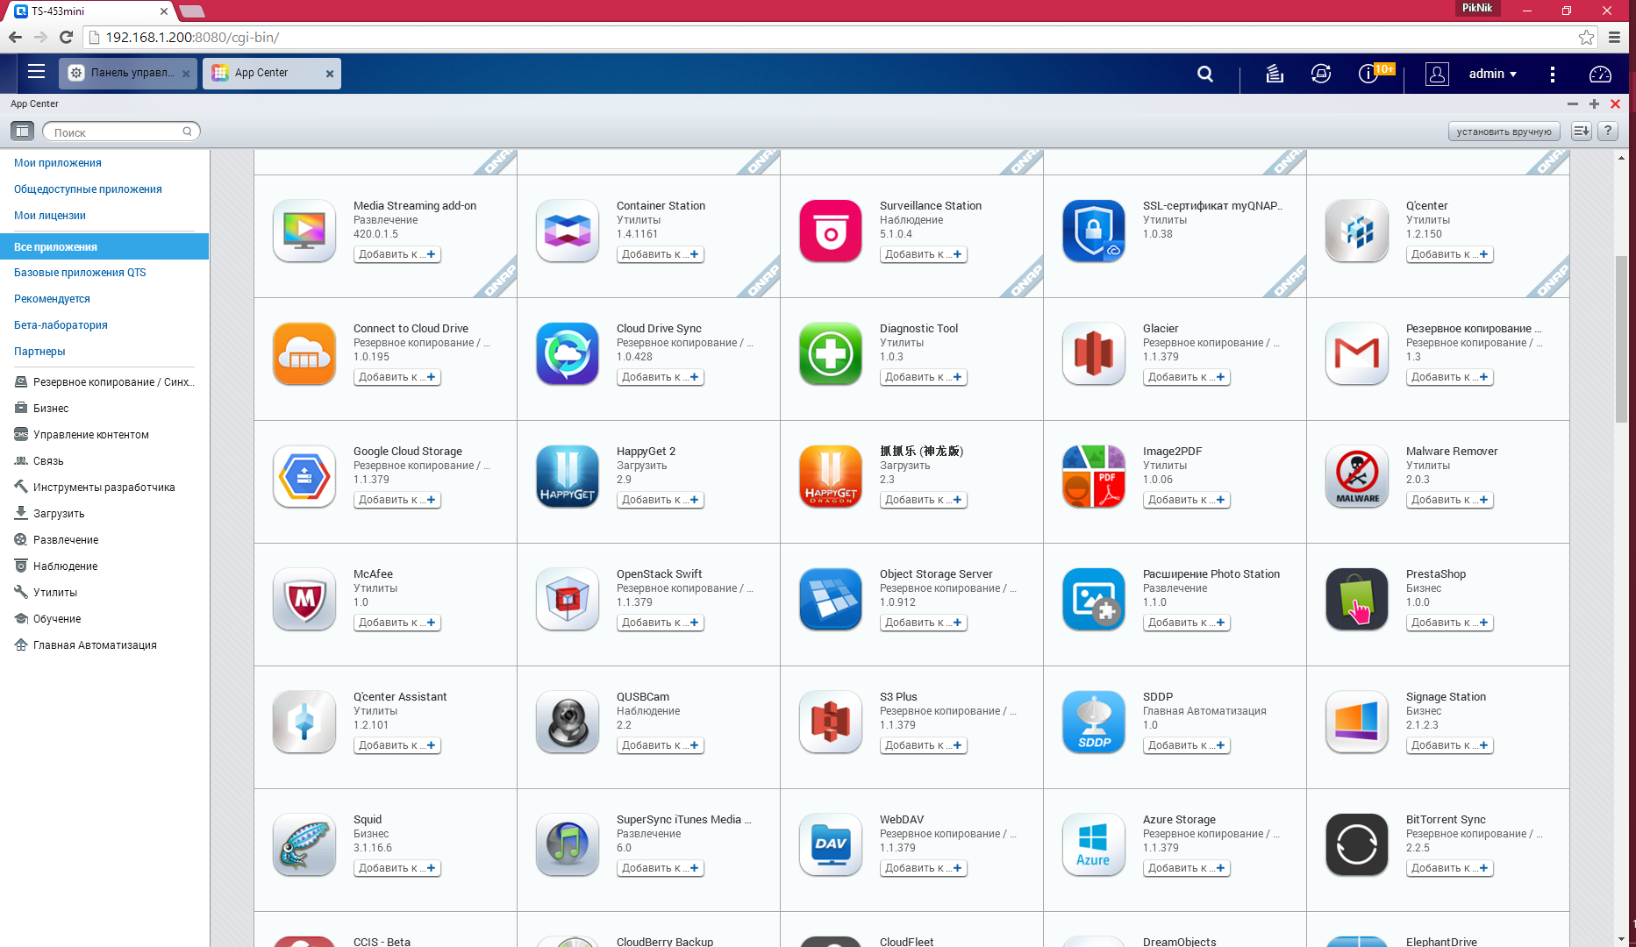The width and height of the screenshot is (1636, 947).
Task: Reload the browser page
Action: 66,37
